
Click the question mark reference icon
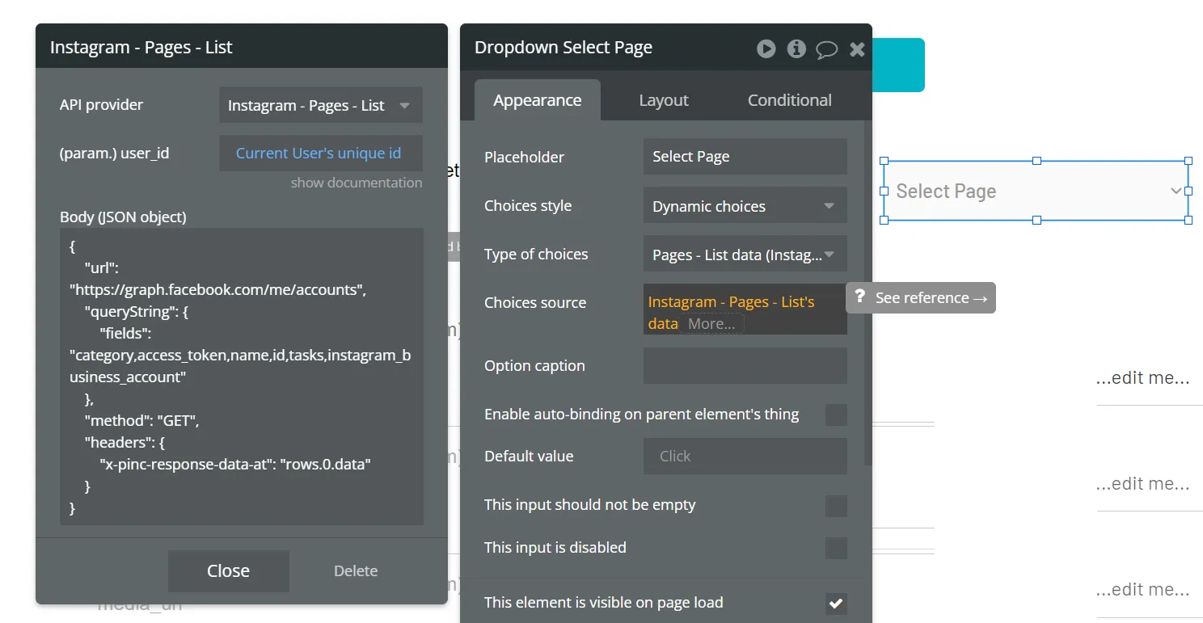pyautogui.click(x=859, y=297)
